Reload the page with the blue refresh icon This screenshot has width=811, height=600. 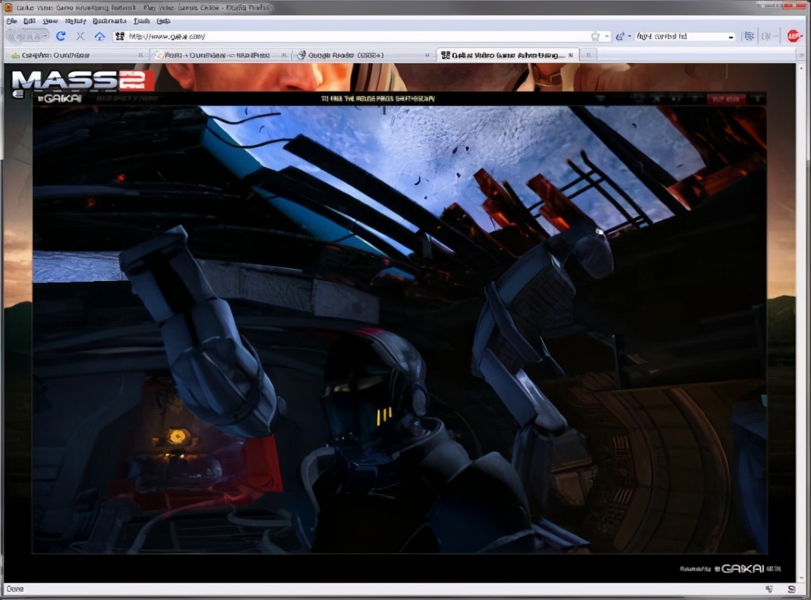61,36
